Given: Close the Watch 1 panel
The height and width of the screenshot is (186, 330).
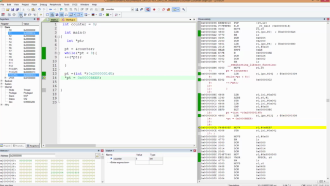Looking at the screenshot, I should pos(195,151).
